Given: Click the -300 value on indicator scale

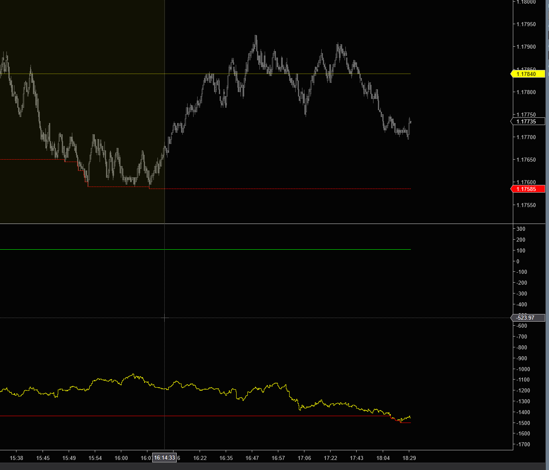Looking at the screenshot, I should pos(522,293).
